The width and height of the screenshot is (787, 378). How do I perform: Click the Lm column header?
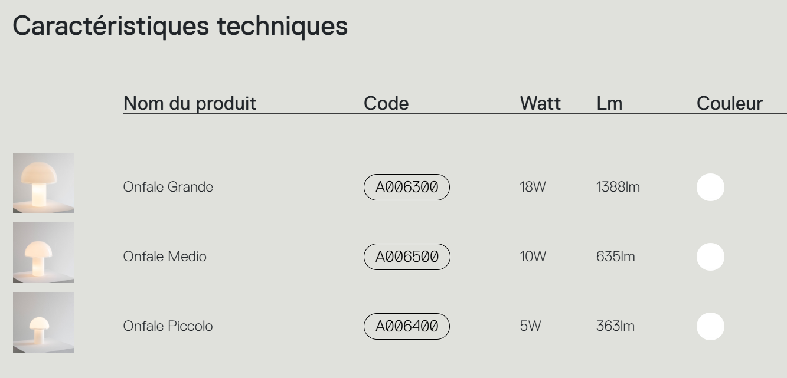point(609,104)
